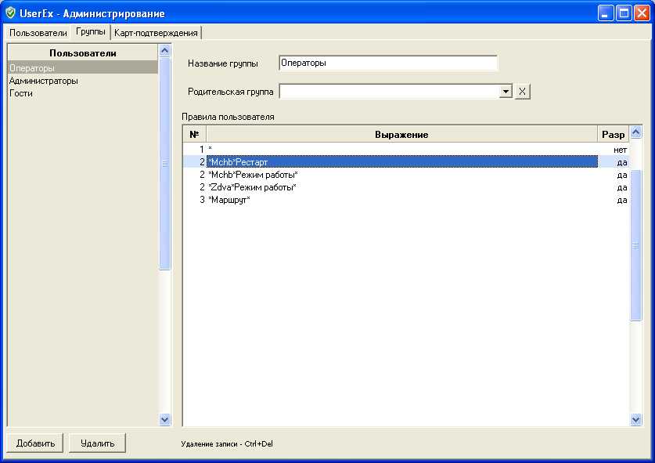Select the Группы tab

91,32
